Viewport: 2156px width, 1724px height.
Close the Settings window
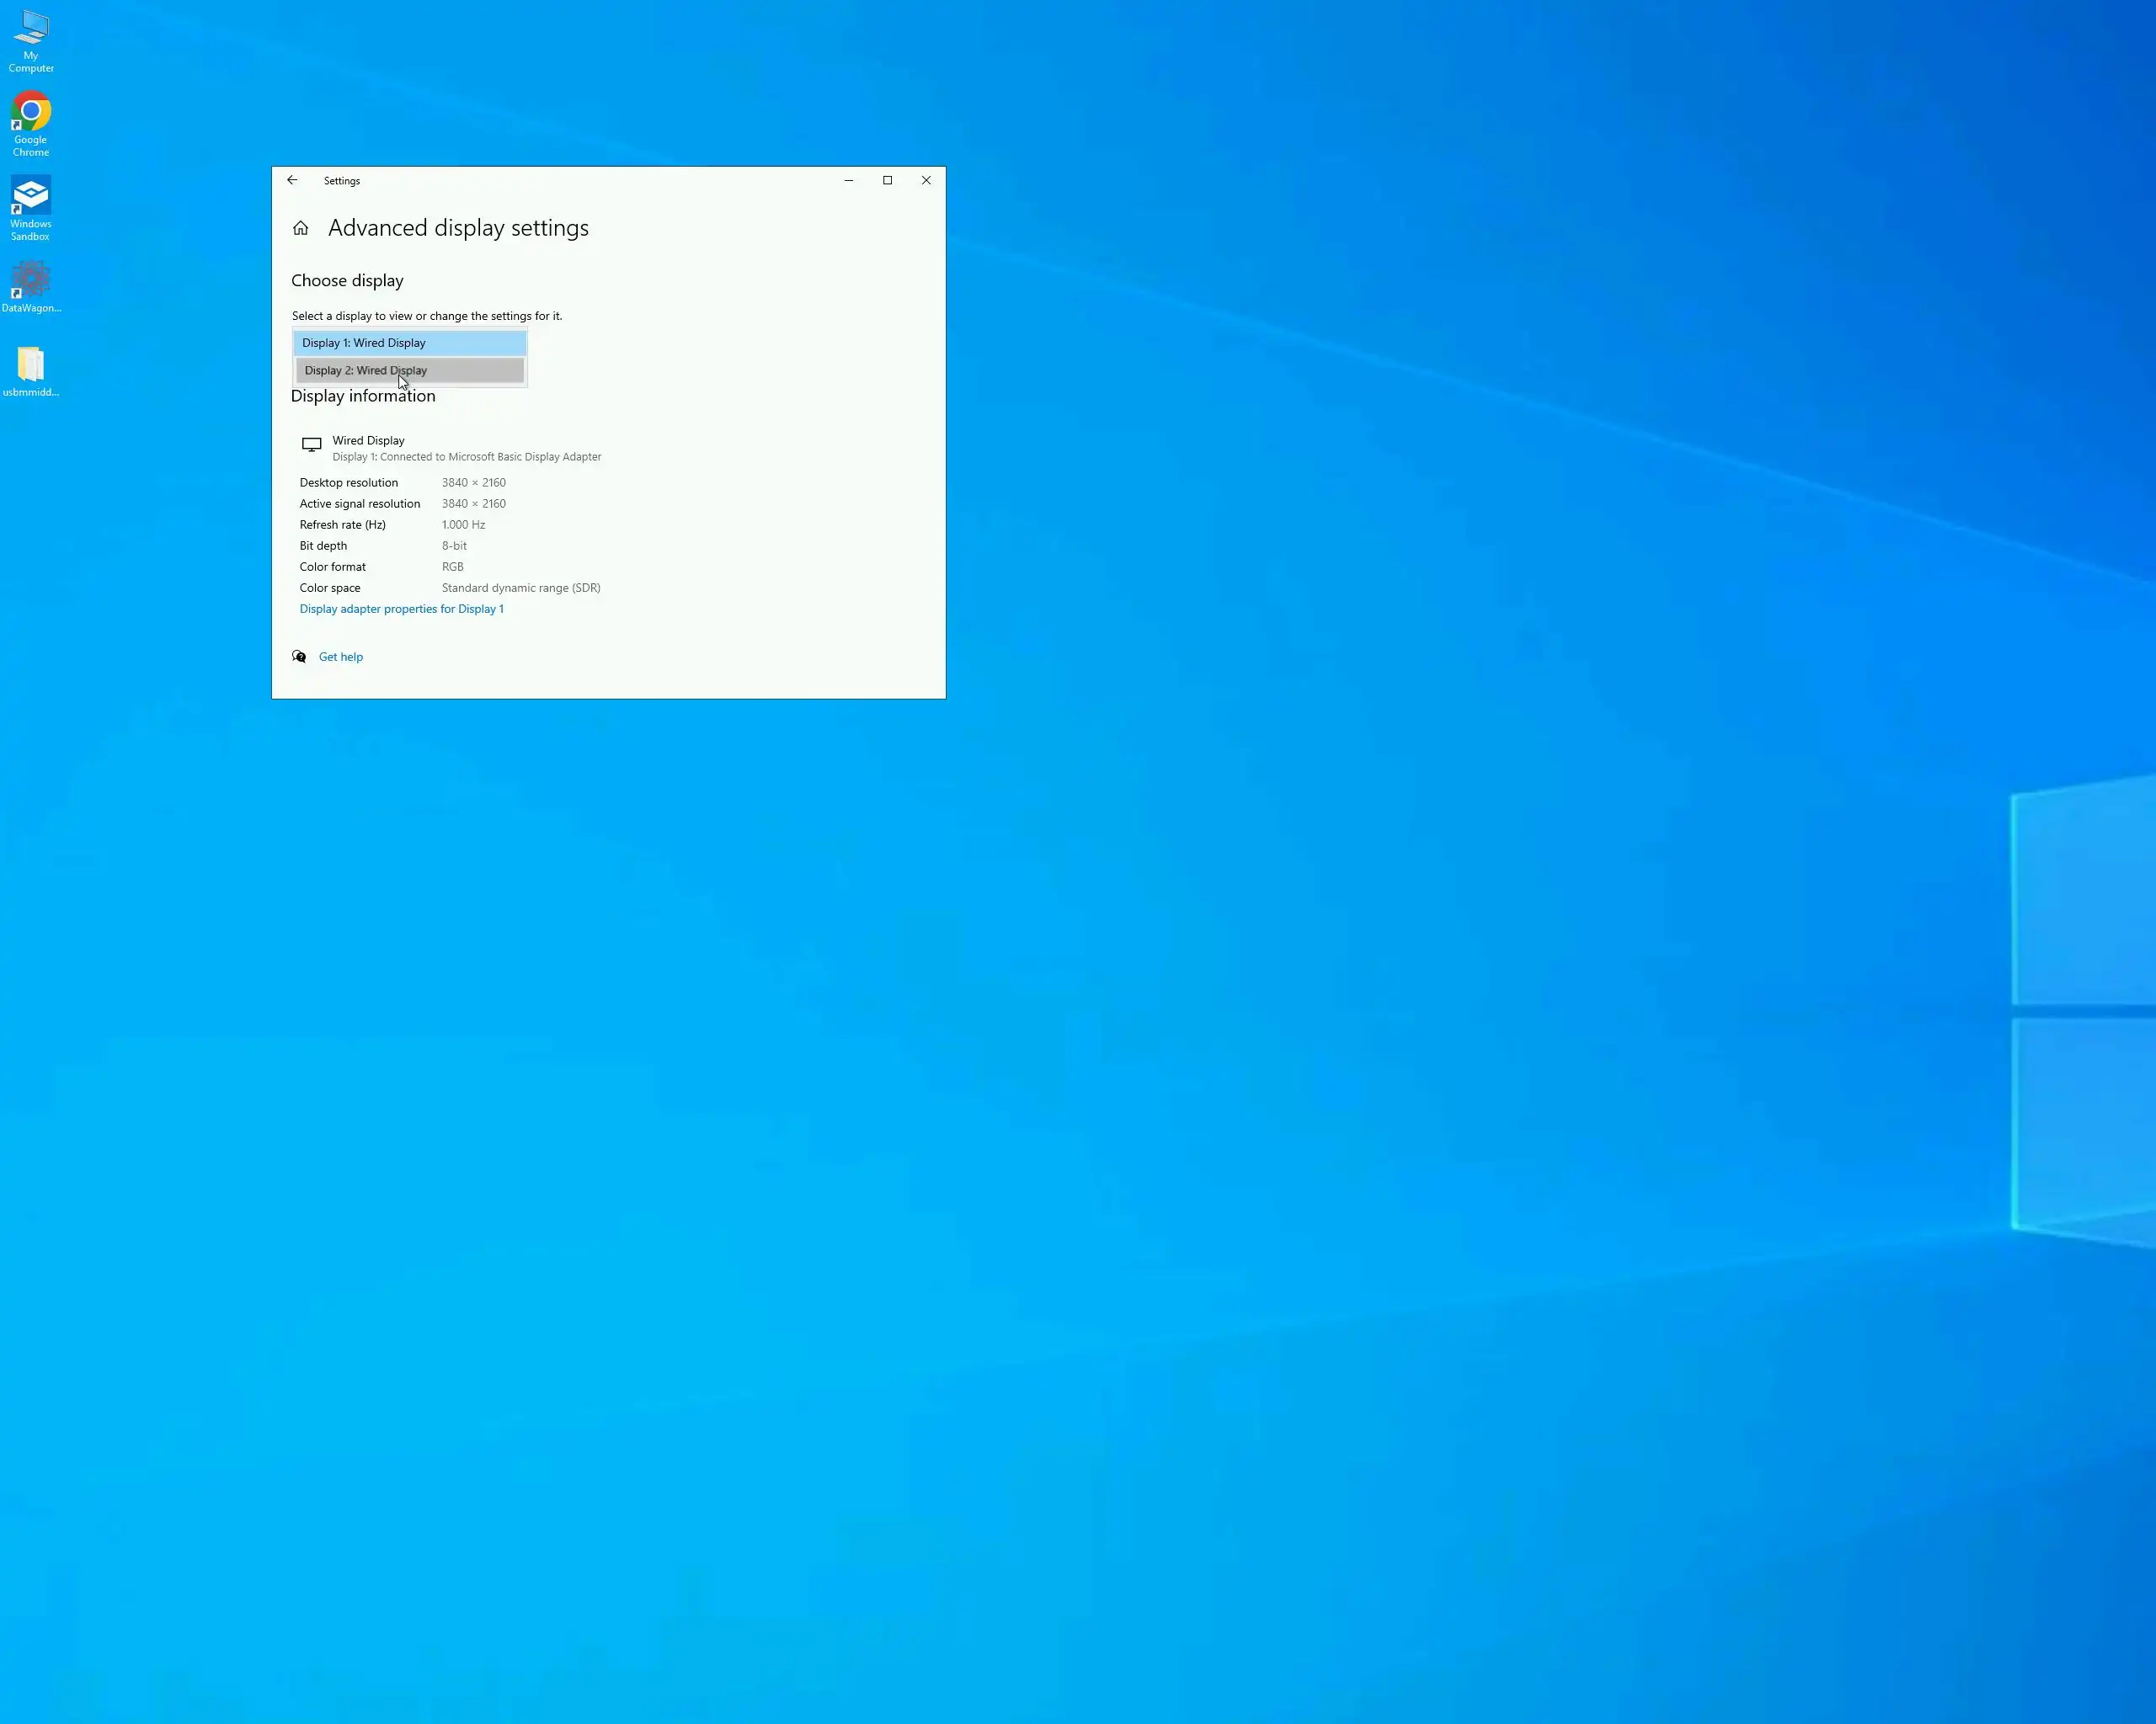click(x=926, y=181)
